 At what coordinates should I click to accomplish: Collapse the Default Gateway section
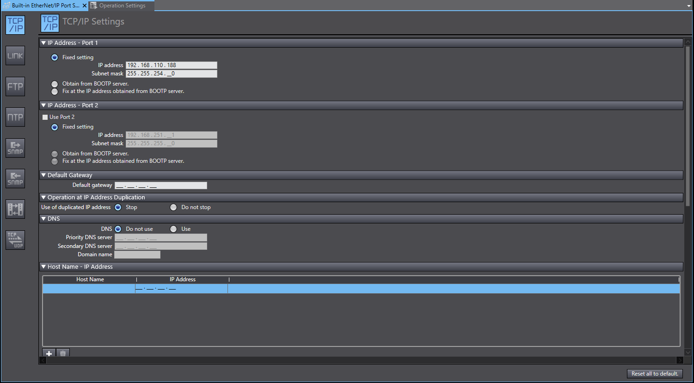pos(43,175)
